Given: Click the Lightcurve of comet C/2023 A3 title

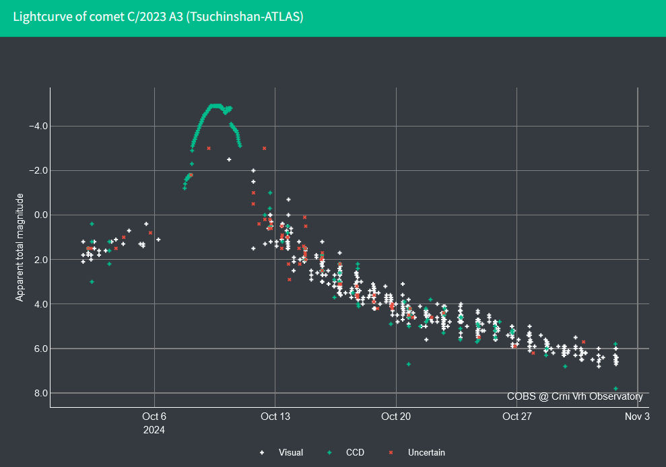Looking at the screenshot, I should [x=158, y=17].
